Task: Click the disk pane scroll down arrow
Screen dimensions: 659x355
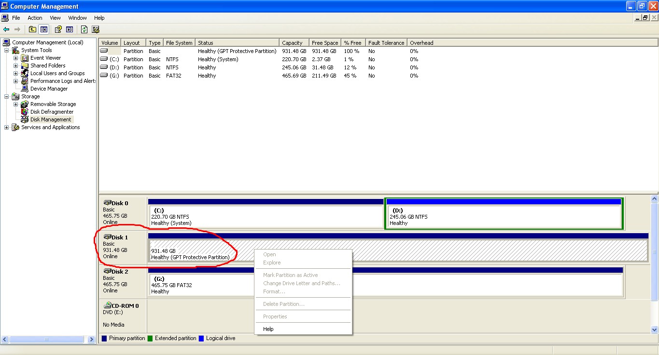Action: coord(655,329)
